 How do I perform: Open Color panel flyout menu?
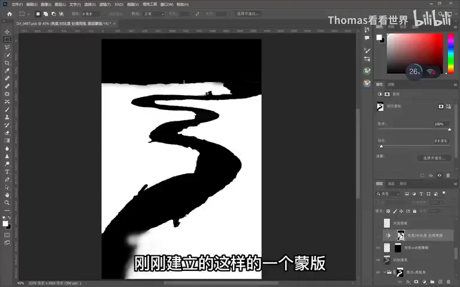(456, 27)
